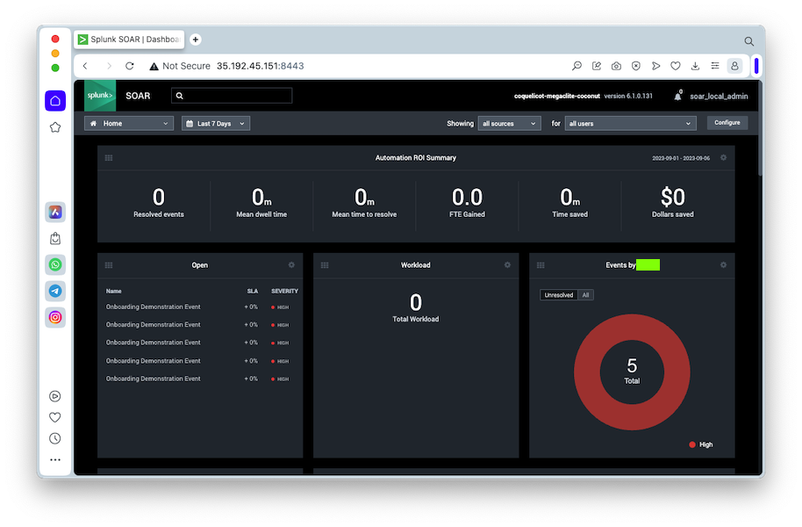The width and height of the screenshot is (802, 527).
Task: Open the Open panel gear settings
Action: (x=291, y=264)
